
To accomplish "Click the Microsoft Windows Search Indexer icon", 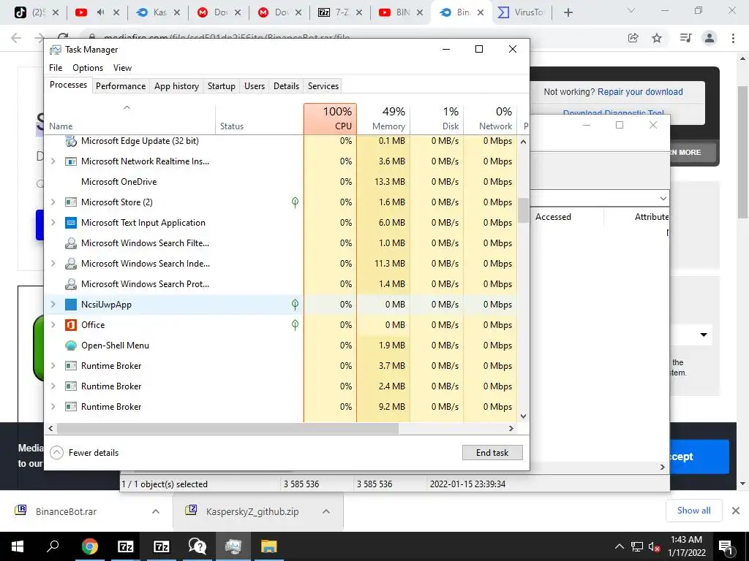I will [71, 264].
